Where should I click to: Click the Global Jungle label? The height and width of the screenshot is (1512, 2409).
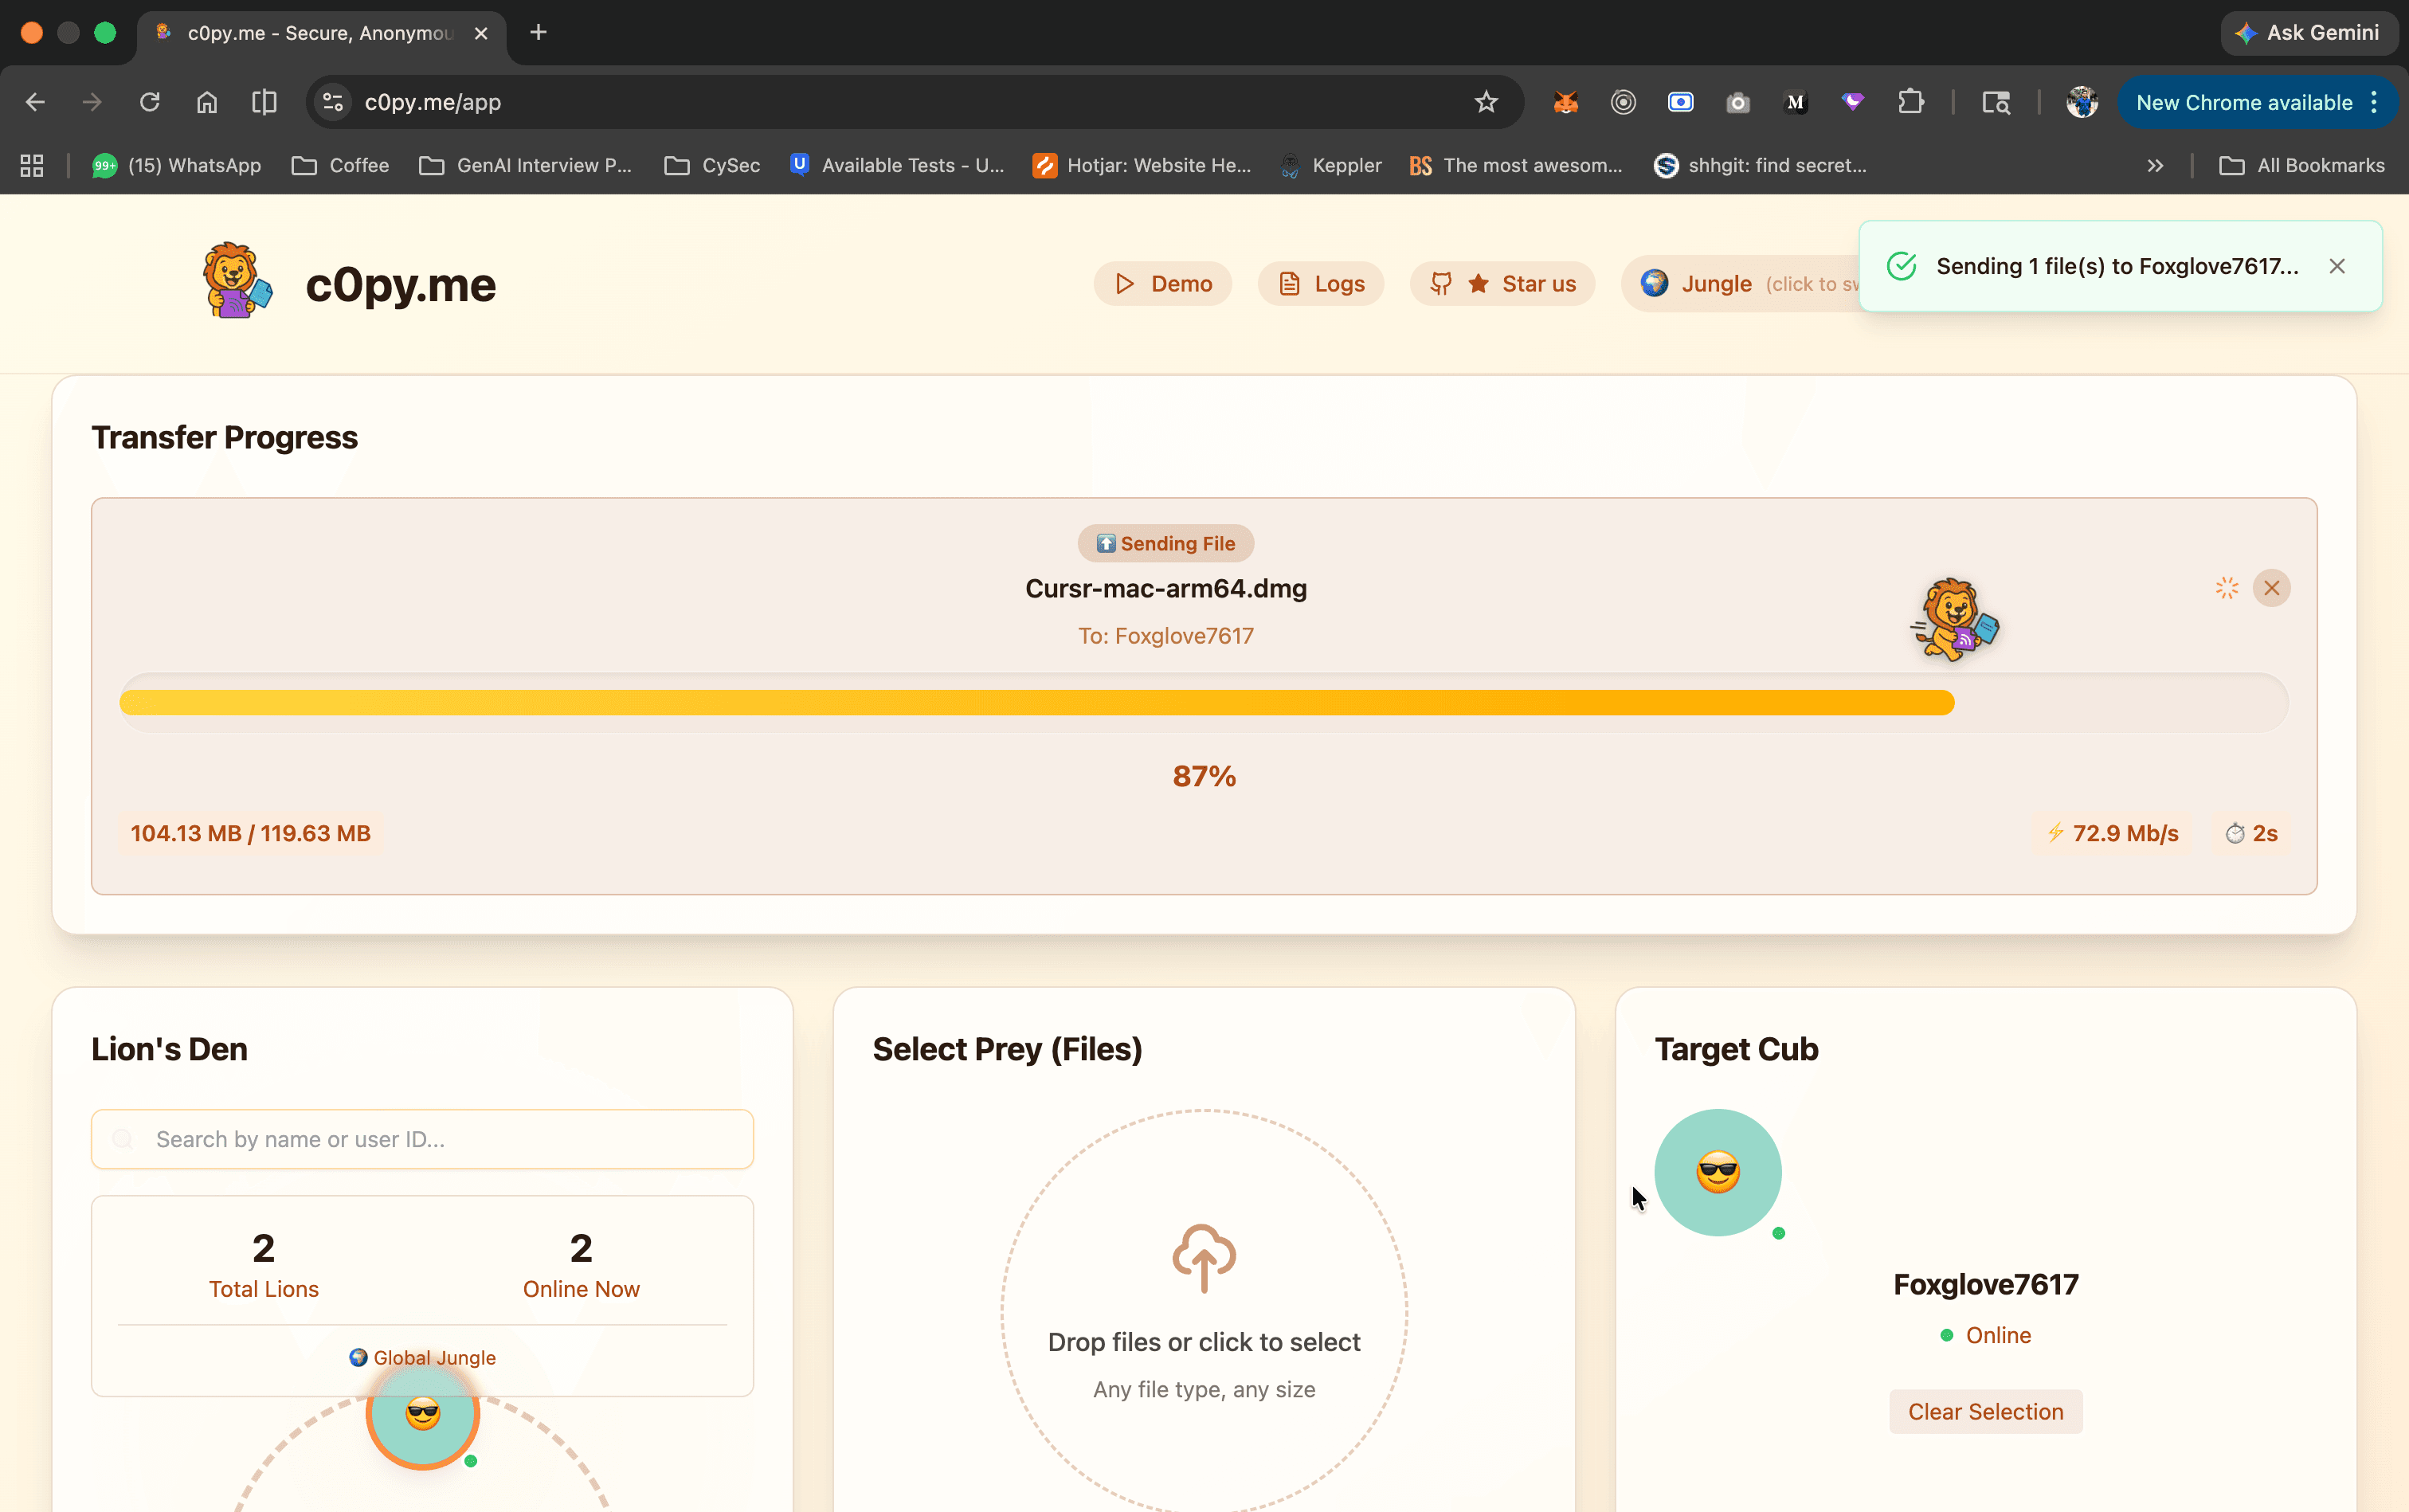(x=422, y=1357)
